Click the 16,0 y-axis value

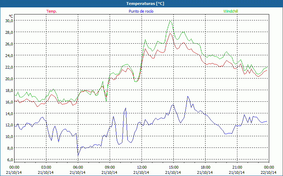(x=9, y=102)
